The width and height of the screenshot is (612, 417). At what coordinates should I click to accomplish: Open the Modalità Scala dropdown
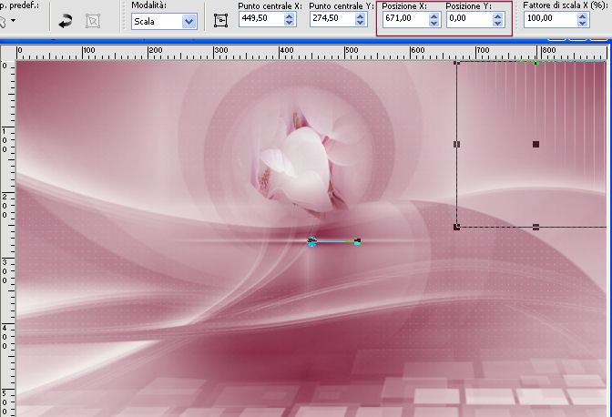pos(189,22)
